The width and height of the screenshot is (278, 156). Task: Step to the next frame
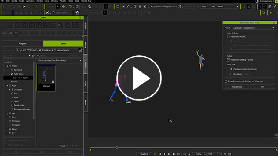coord(169,154)
